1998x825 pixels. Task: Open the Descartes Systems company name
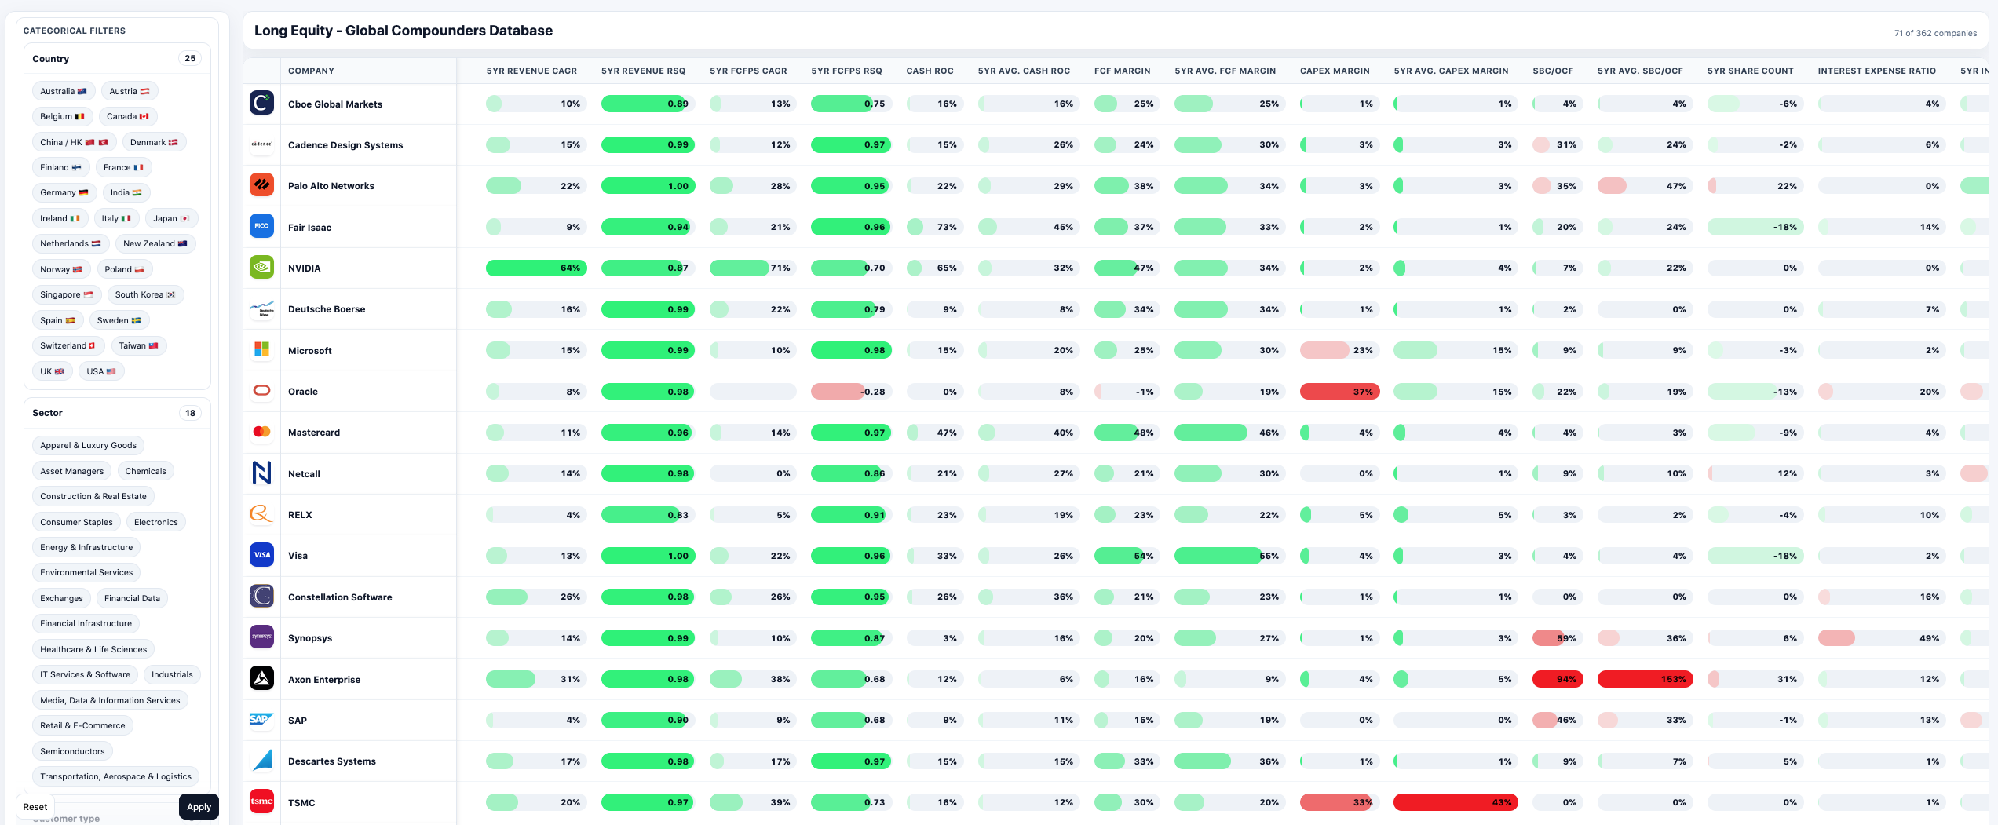[332, 761]
